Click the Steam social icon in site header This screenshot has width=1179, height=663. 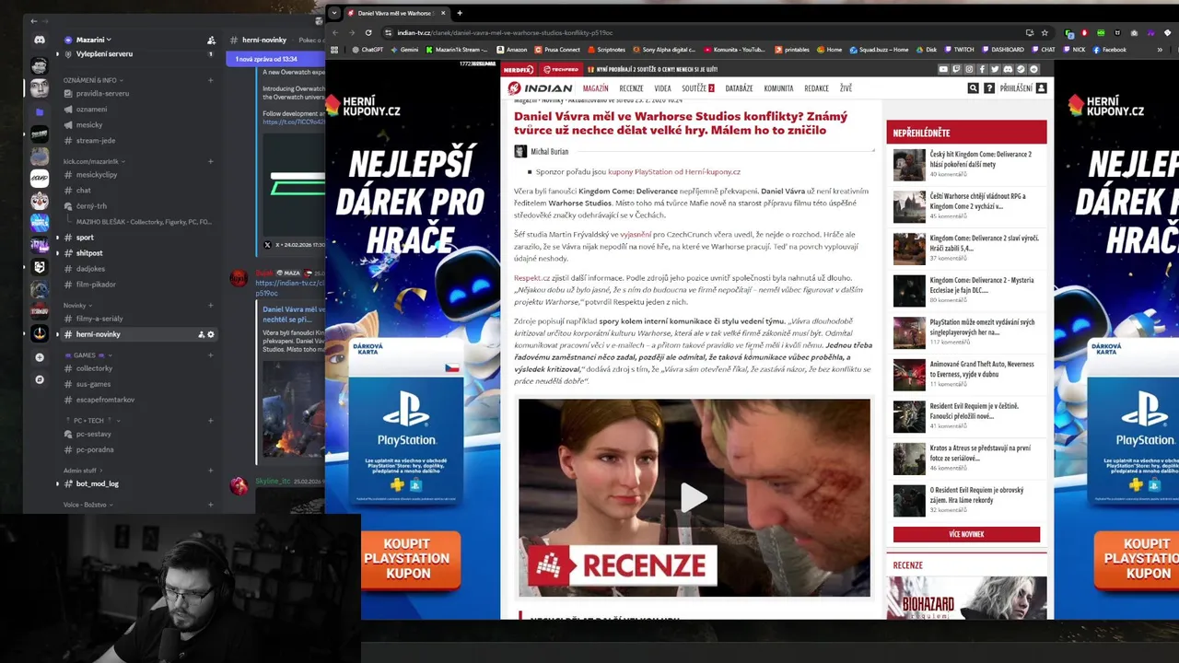pos(1021,69)
